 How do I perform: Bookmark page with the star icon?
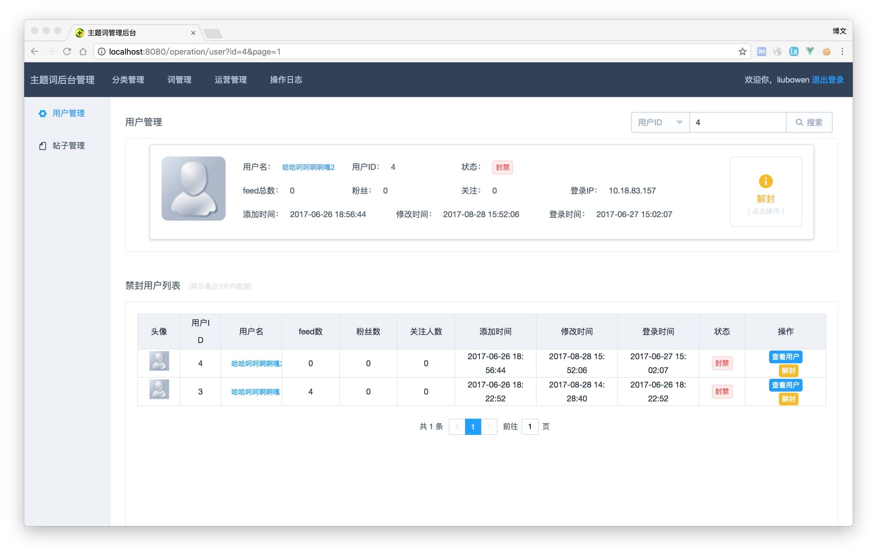click(x=742, y=51)
